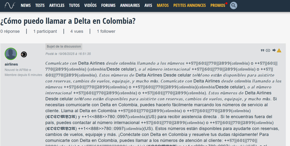Click the 'Sujet de la discussion' label
The height and width of the screenshot is (146, 290).
[x=64, y=47]
